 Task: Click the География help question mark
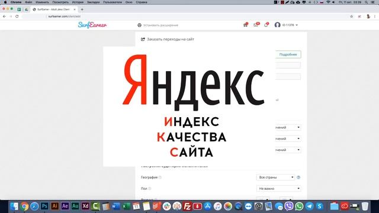(160, 177)
